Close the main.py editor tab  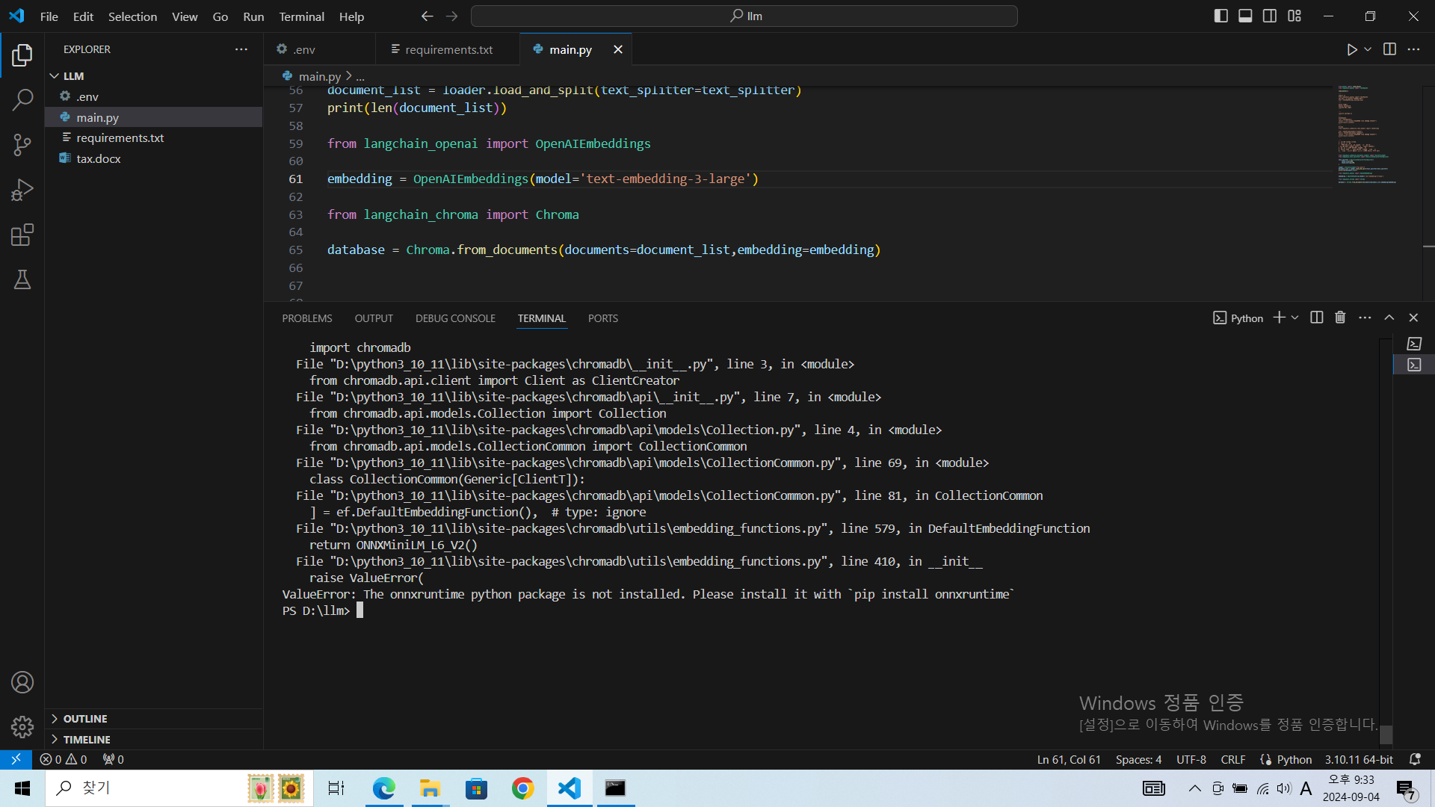pos(617,49)
